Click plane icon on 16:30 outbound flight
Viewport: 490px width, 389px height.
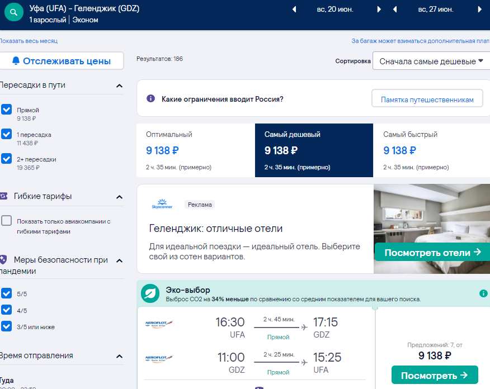click(x=304, y=327)
